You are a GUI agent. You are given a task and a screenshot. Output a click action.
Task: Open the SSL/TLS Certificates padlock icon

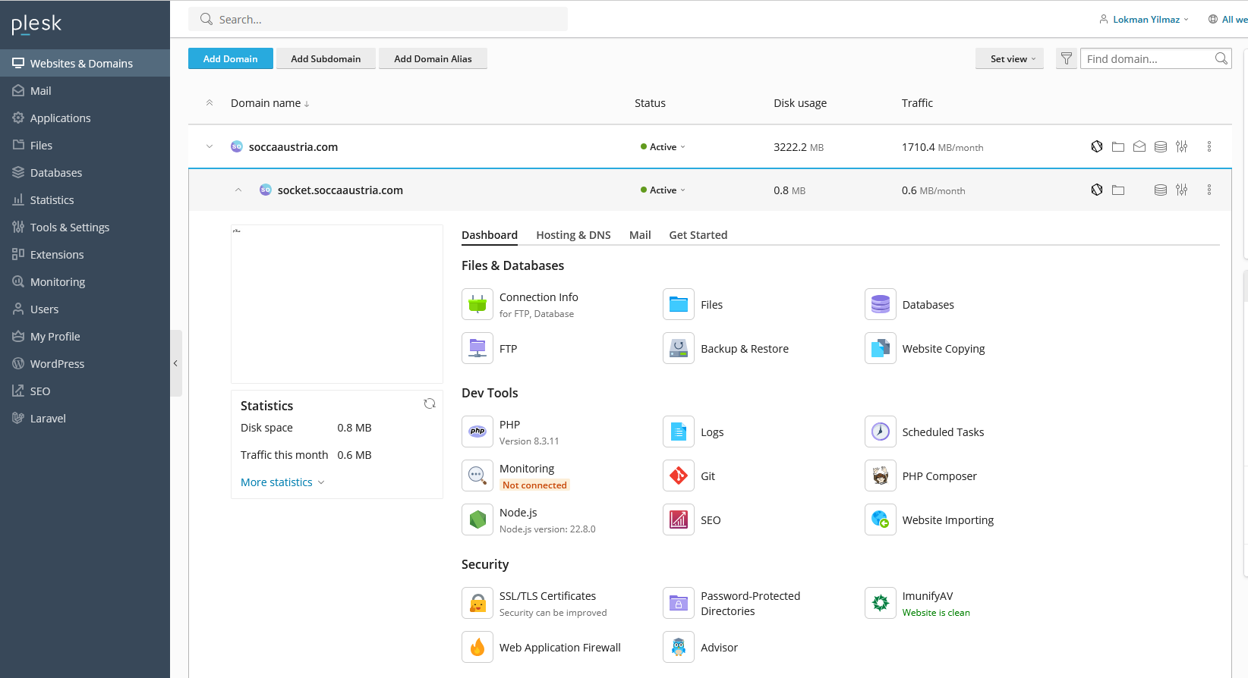[x=477, y=604]
